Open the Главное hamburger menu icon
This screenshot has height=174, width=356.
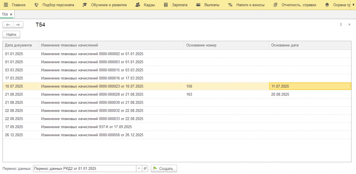click(x=6, y=5)
